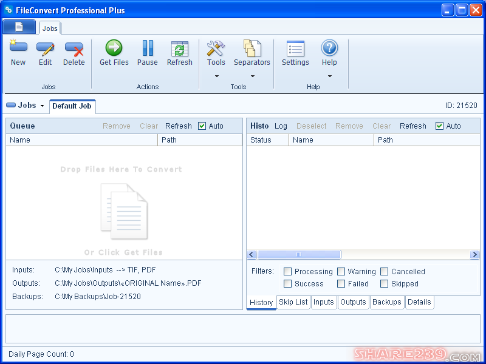Expand the Separators dropdown arrow
Viewport: 486px width, 364px height.
[253, 76]
